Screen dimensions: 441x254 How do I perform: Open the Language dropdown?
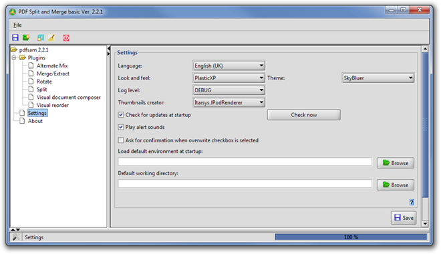[229, 66]
